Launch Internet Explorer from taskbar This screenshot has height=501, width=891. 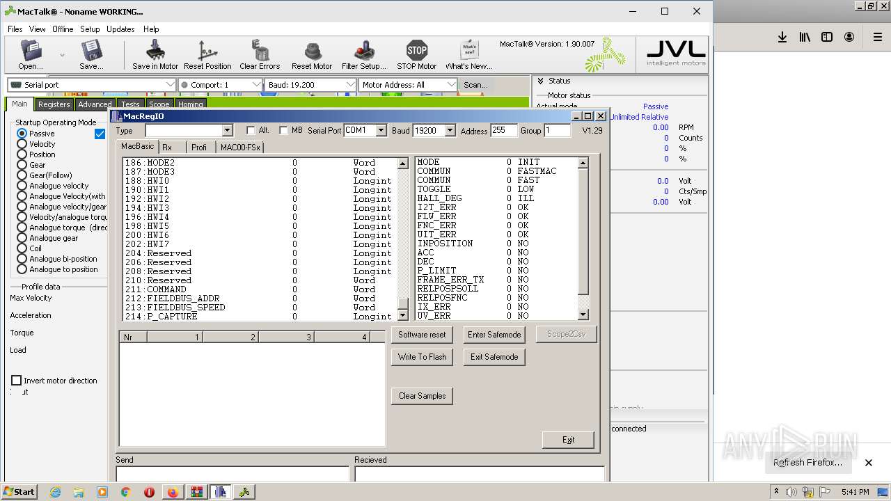pyautogui.click(x=56, y=492)
